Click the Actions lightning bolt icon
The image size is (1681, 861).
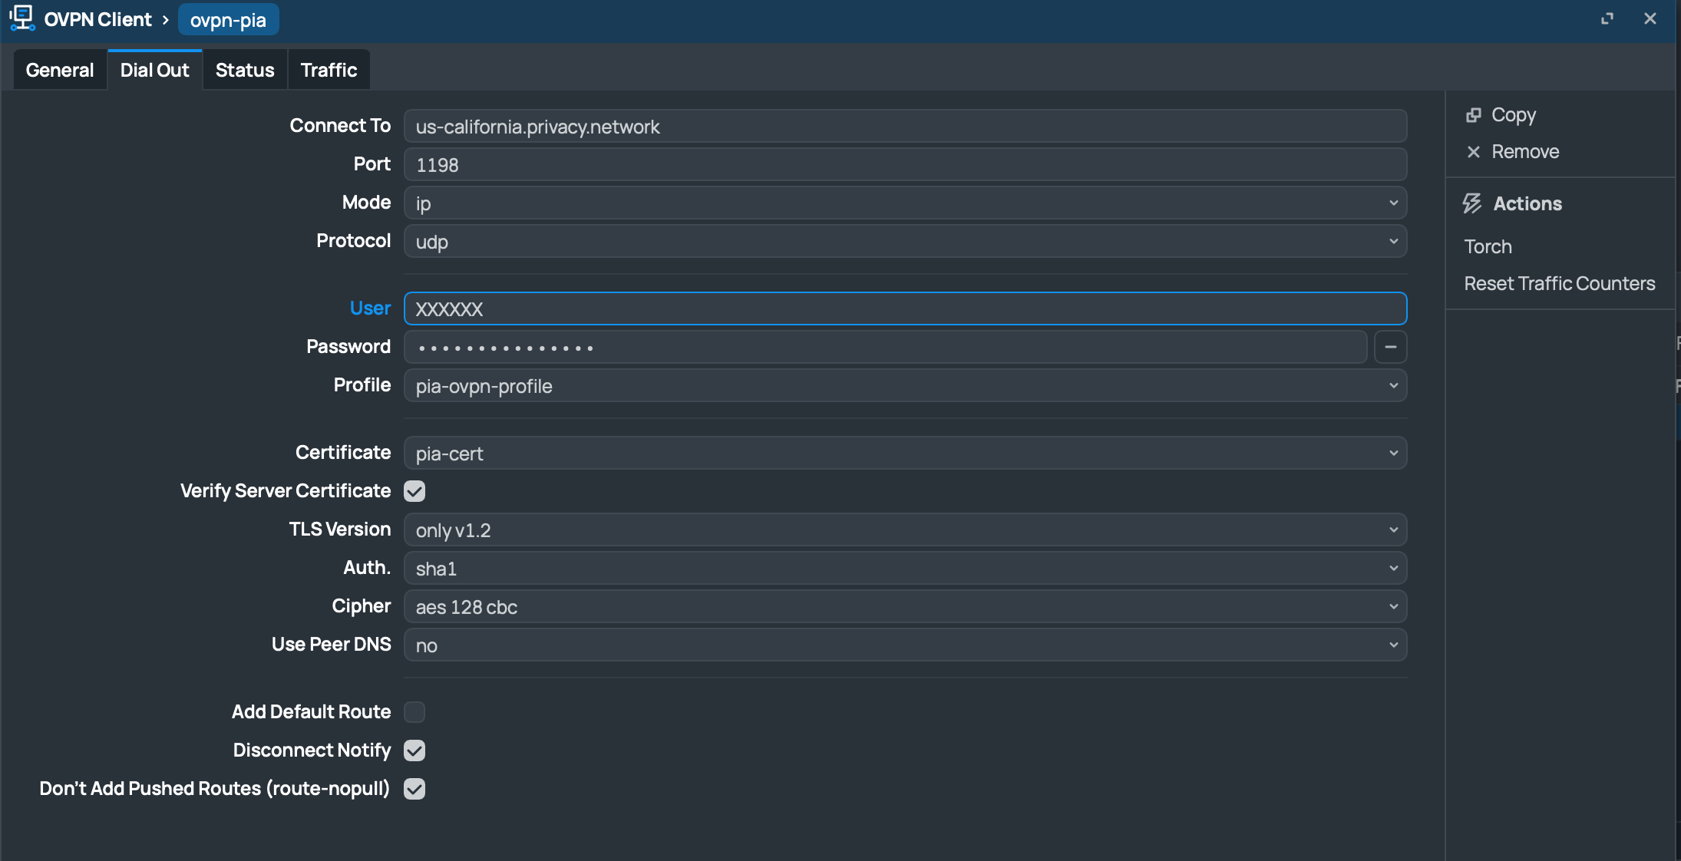(1472, 203)
